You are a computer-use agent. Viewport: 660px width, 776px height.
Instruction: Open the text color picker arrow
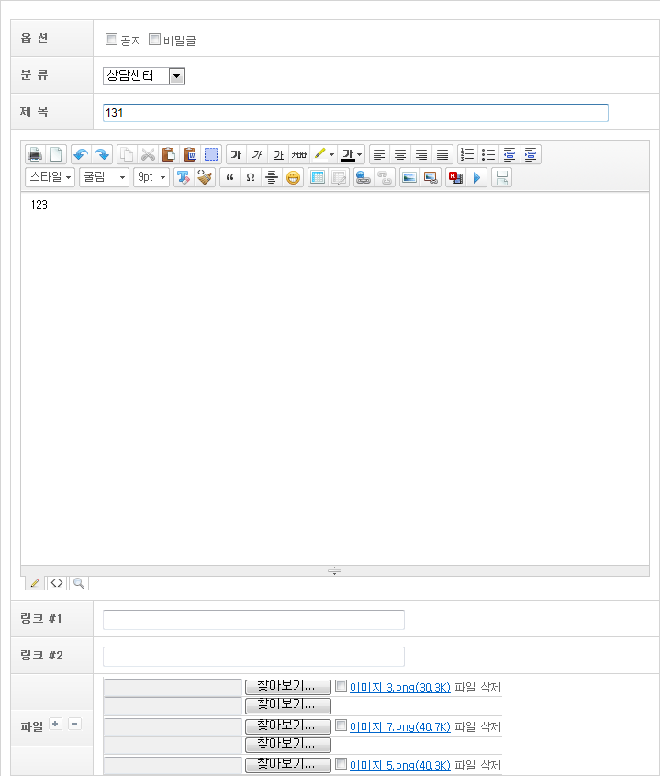[360, 154]
